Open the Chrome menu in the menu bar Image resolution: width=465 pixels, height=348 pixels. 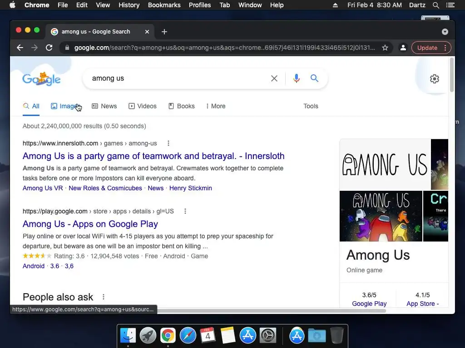(x=37, y=5)
